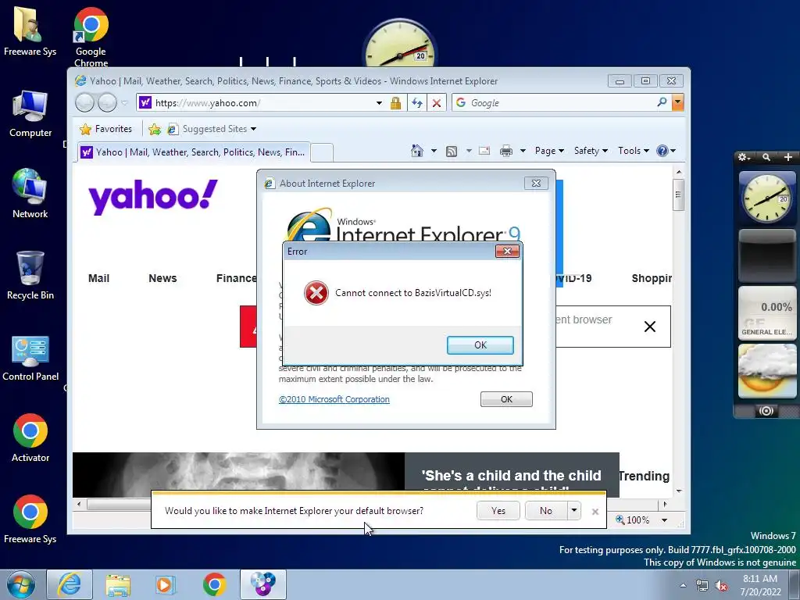This screenshot has height=600, width=800.
Task: Click the vertical scrollbar thumb
Action: pos(678,195)
